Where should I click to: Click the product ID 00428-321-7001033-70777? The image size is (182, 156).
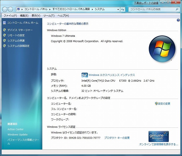(x=84, y=138)
